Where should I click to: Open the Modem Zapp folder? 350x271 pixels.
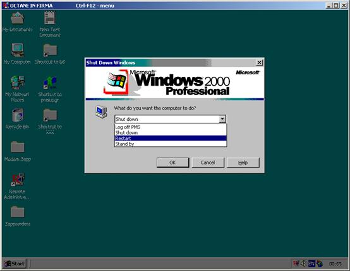(x=18, y=147)
